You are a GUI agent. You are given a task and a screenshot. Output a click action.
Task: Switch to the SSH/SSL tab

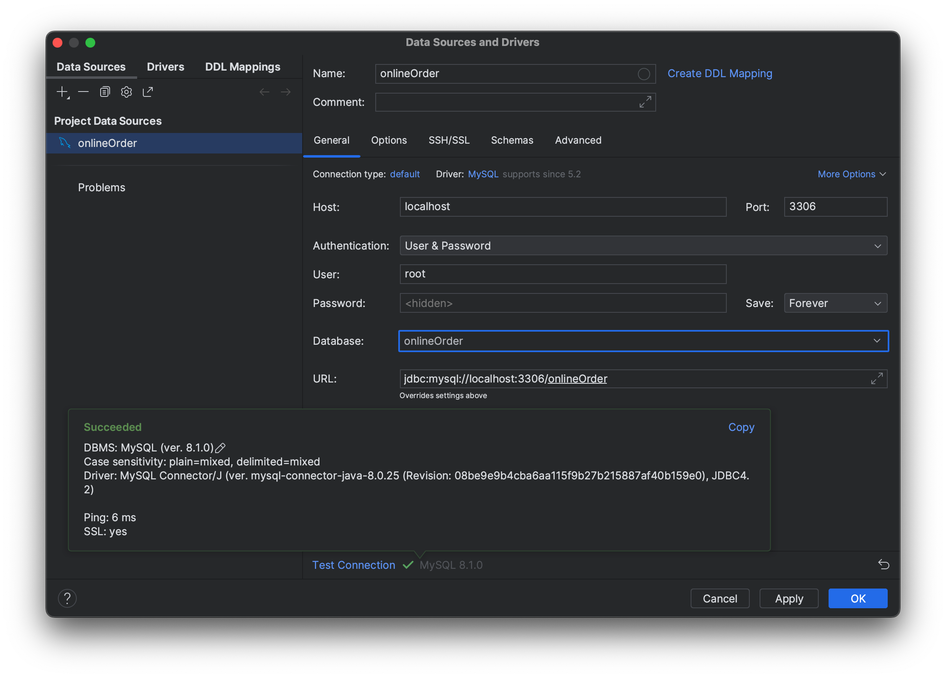coord(448,140)
